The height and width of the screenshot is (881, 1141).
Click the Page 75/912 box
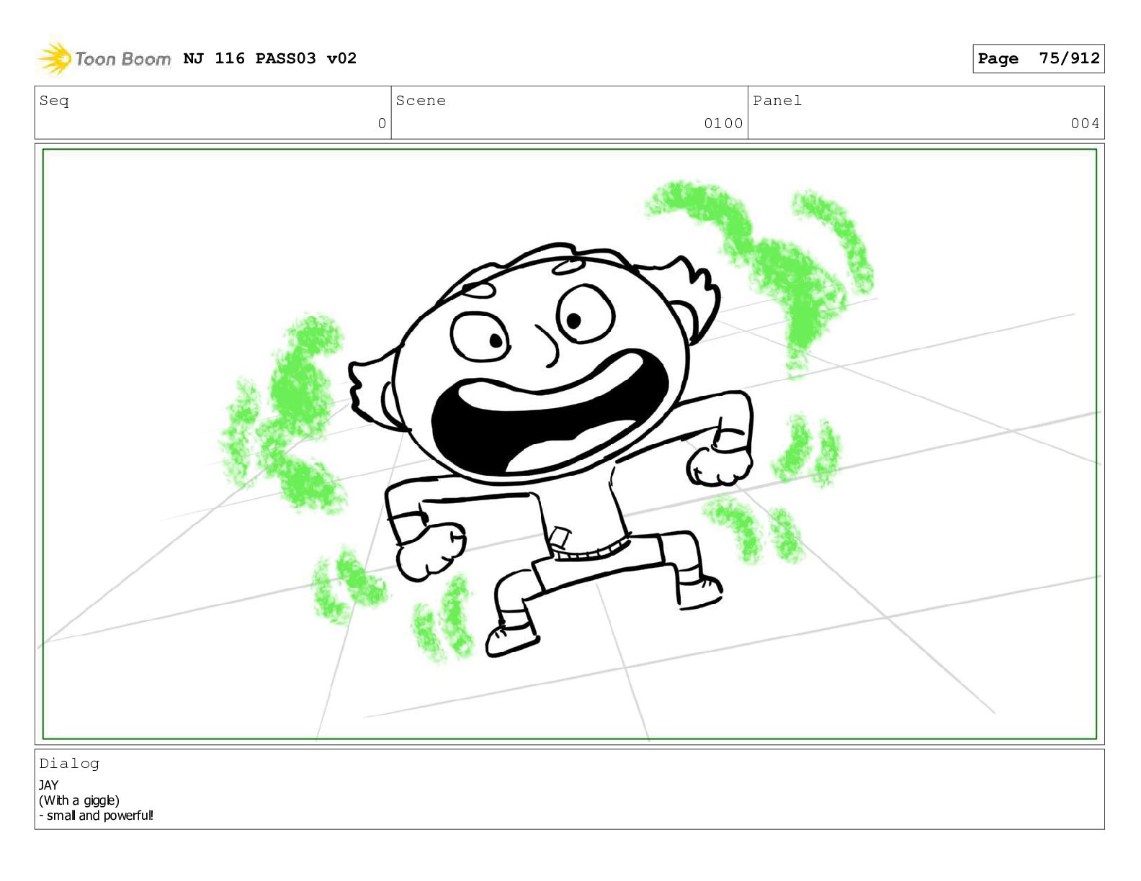pos(1038,59)
